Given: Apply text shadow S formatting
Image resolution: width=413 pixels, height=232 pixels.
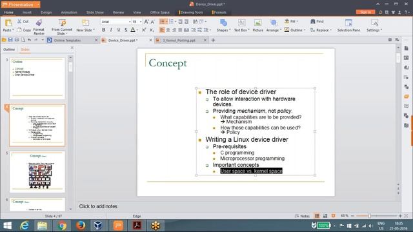Looking at the screenshot, I should [x=126, y=30].
